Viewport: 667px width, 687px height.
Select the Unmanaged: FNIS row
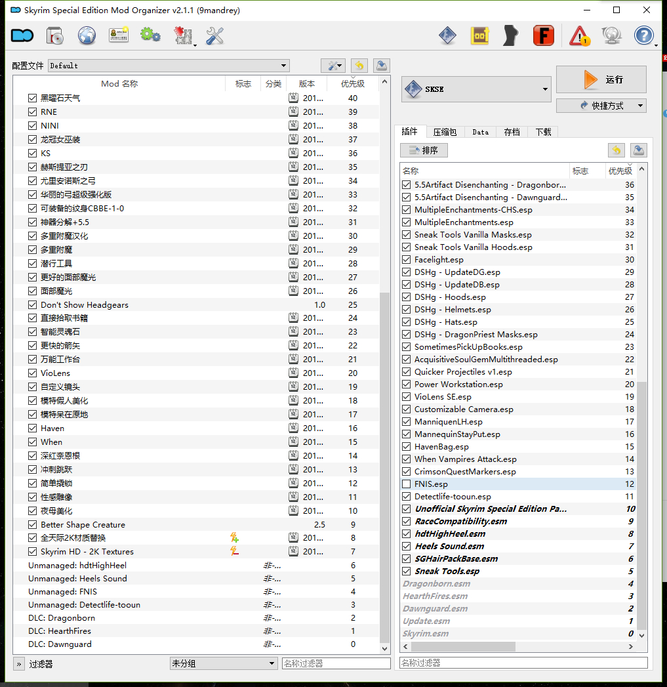coord(196,591)
